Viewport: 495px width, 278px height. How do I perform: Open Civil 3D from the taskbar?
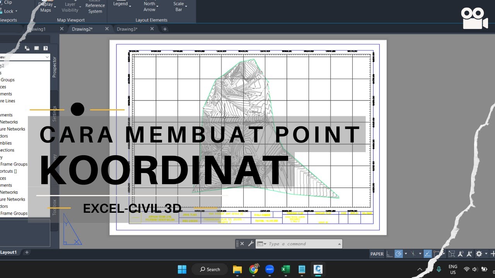click(318, 269)
